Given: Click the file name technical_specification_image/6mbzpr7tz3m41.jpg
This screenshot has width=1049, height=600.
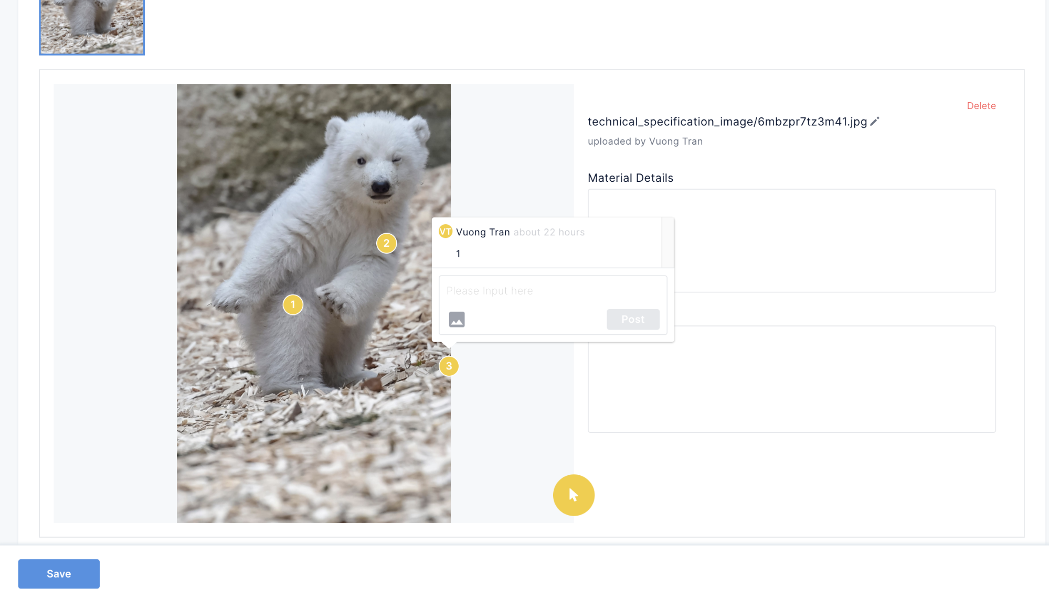Looking at the screenshot, I should click(727, 122).
